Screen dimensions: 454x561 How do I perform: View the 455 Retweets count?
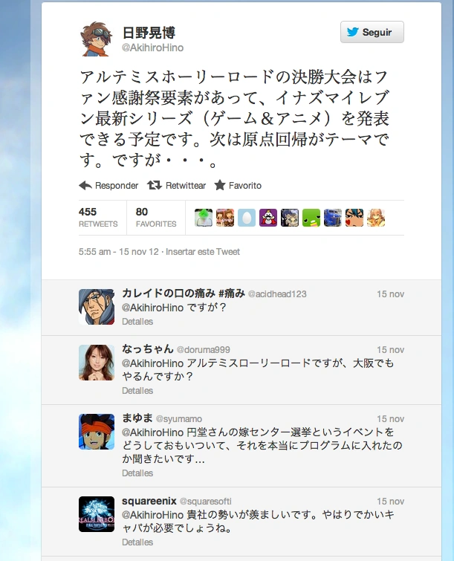pos(98,218)
